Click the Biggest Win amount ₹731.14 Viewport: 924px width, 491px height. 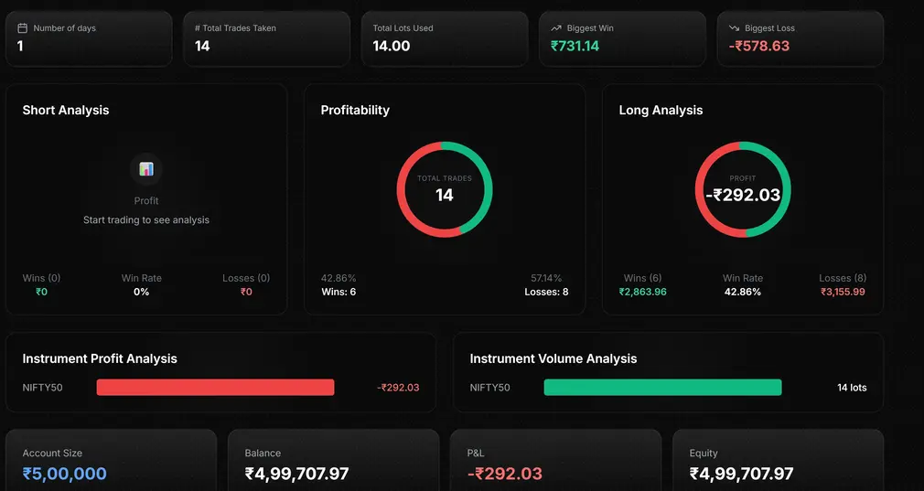pos(575,46)
